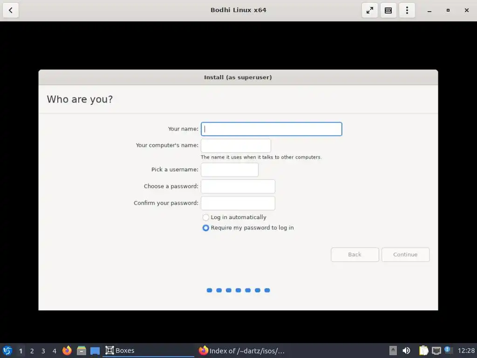The height and width of the screenshot is (358, 477).
Task: Click the 'Confirm your password' field
Action: (238, 203)
